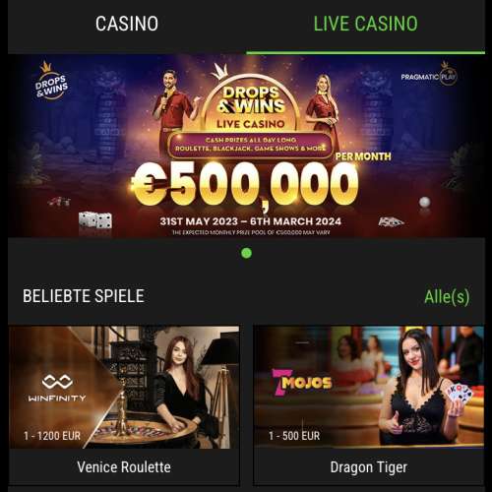Click the BELIEBTE SPIELE section heading
This screenshot has width=492, height=492.
(84, 296)
